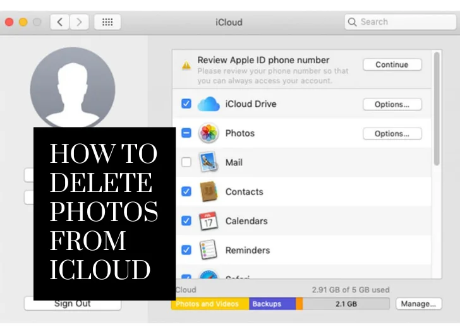The height and width of the screenshot is (334, 460).
Task: Click the yellow warning triangle icon
Action: (x=186, y=65)
